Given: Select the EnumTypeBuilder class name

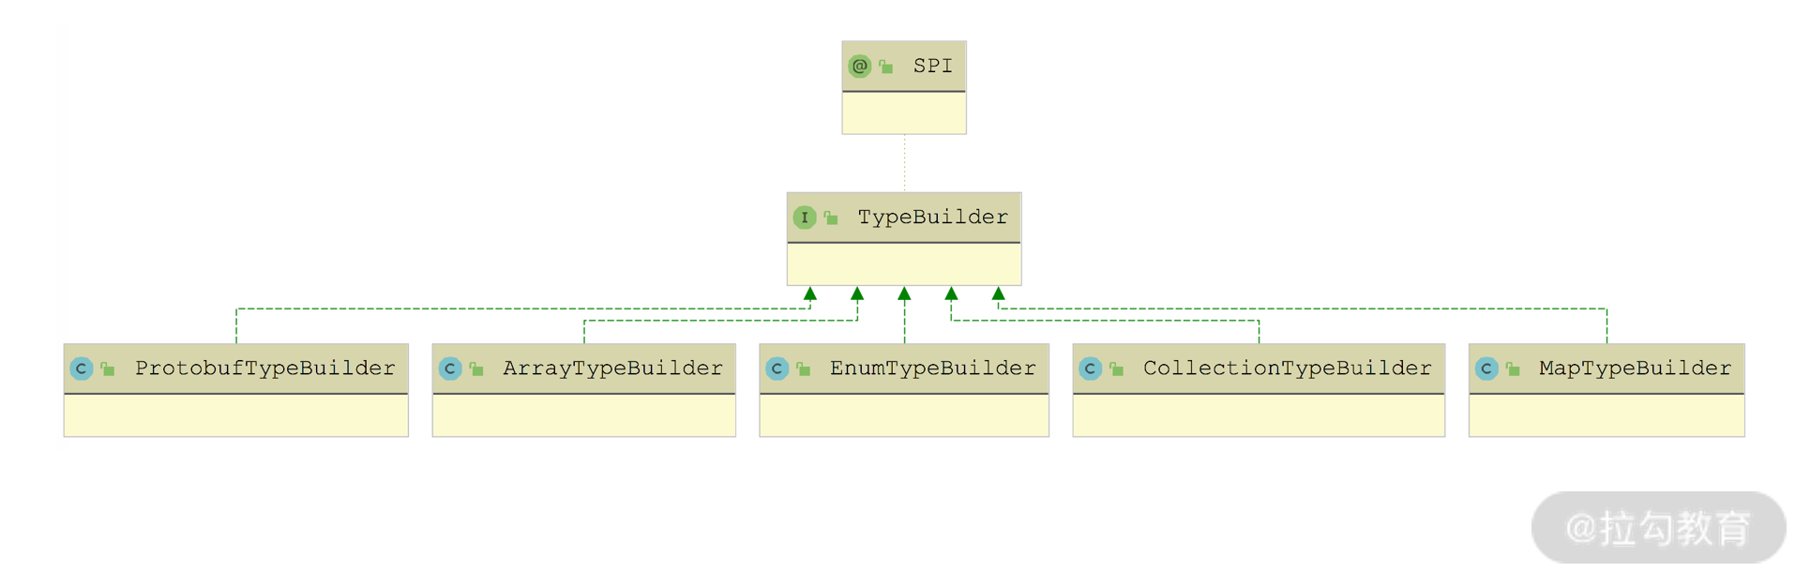Looking at the screenshot, I should point(932,369).
